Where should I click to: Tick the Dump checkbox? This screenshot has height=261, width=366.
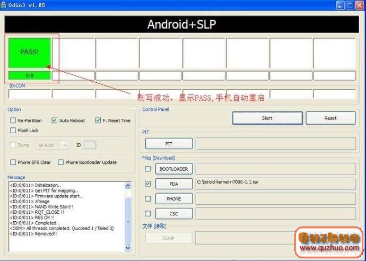(x=13, y=145)
